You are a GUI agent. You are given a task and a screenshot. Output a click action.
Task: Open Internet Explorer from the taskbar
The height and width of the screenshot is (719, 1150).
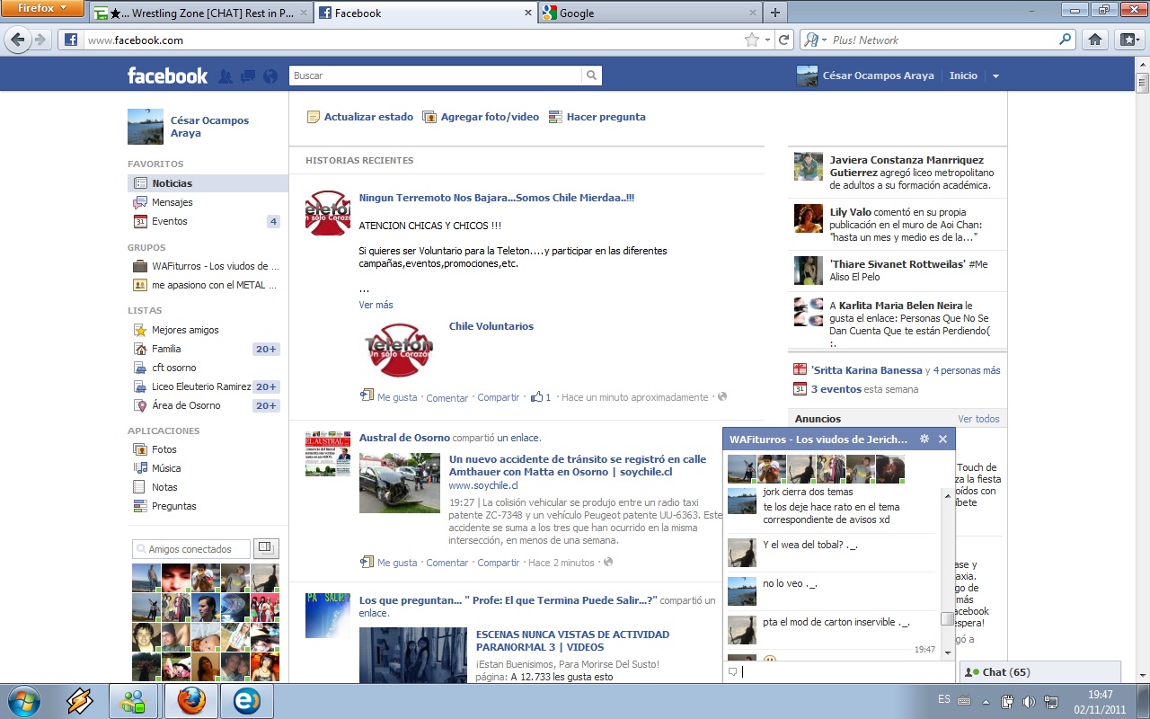point(245,701)
